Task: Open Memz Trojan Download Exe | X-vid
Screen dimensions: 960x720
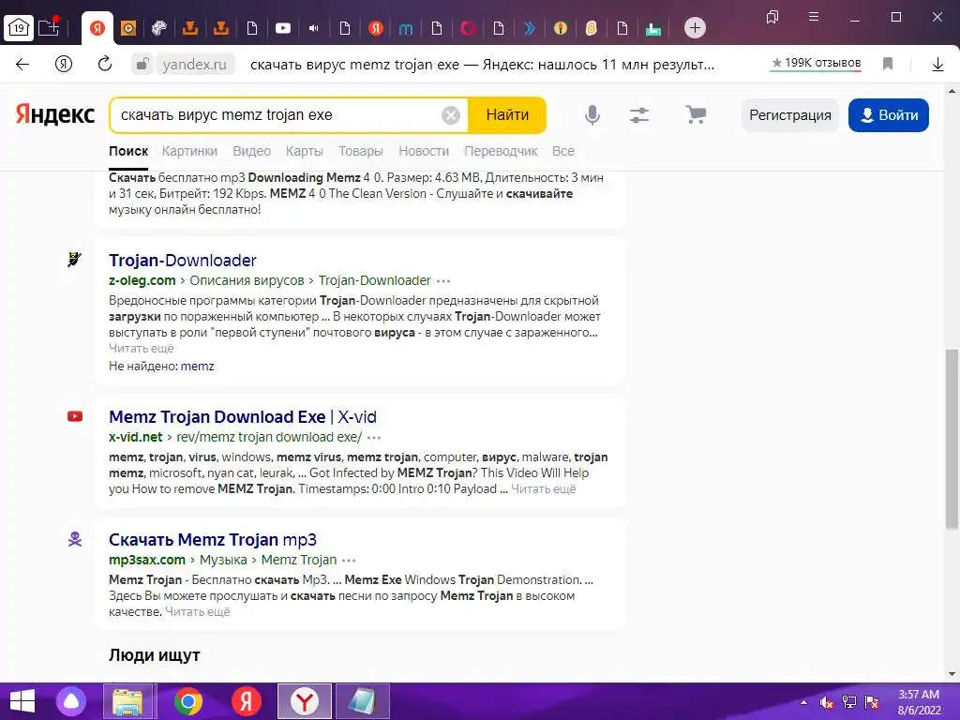Action: click(x=243, y=417)
